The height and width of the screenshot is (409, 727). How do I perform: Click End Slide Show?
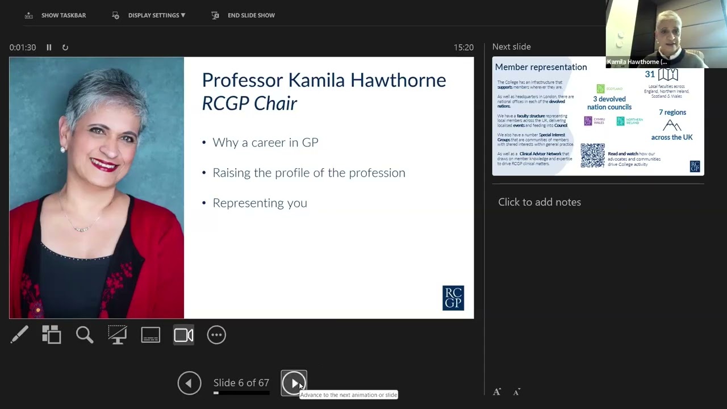tap(251, 15)
